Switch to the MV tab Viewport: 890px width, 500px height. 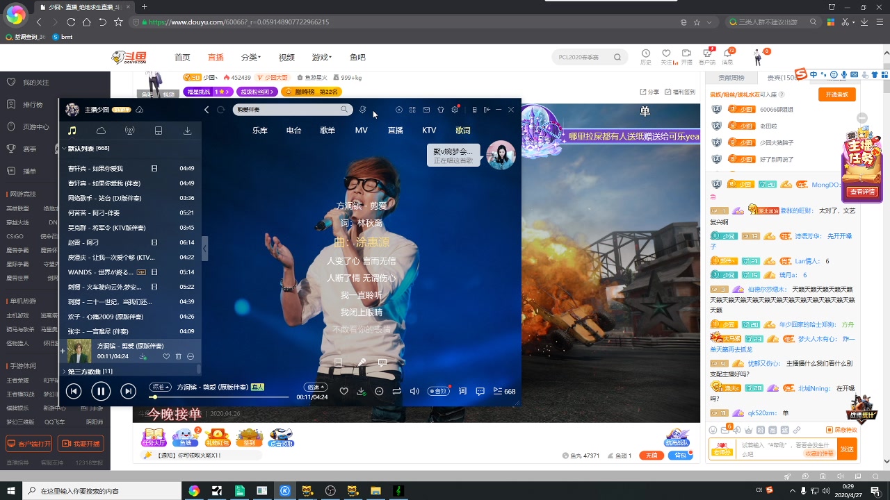coord(361,130)
